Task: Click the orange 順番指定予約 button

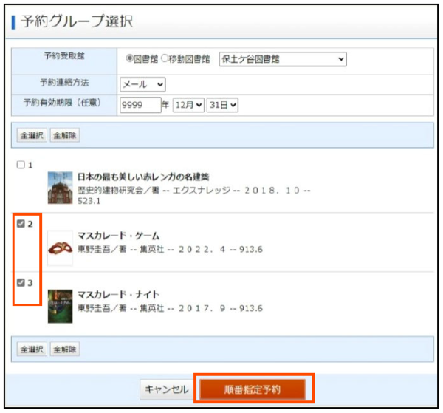Action: click(x=254, y=389)
